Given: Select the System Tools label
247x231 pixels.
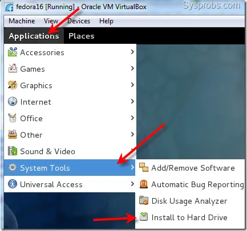Looking at the screenshot, I should coord(45,168).
